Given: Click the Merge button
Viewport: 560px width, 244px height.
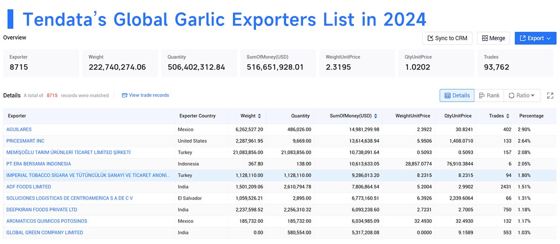Looking at the screenshot, I should coord(494,38).
